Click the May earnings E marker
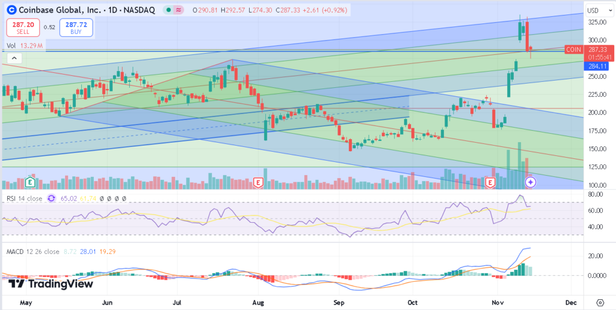The width and height of the screenshot is (616, 310). pyautogui.click(x=29, y=182)
